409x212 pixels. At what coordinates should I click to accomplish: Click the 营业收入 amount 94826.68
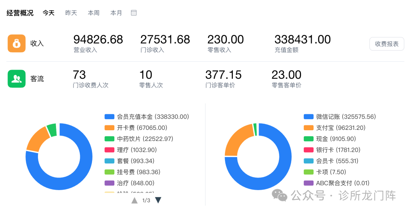click(x=98, y=39)
